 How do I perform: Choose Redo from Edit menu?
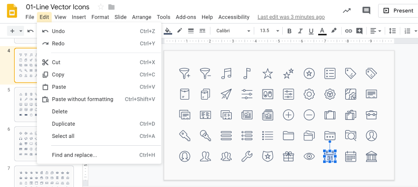[x=99, y=43]
